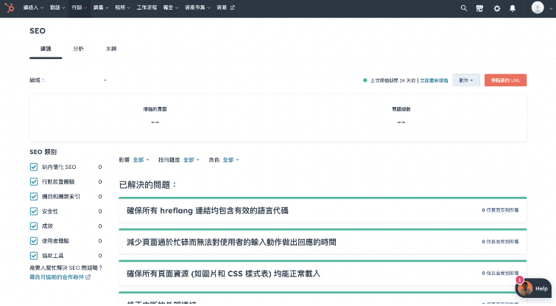Open the search magnifier icon
The height and width of the screenshot is (306, 556).
tap(463, 8)
